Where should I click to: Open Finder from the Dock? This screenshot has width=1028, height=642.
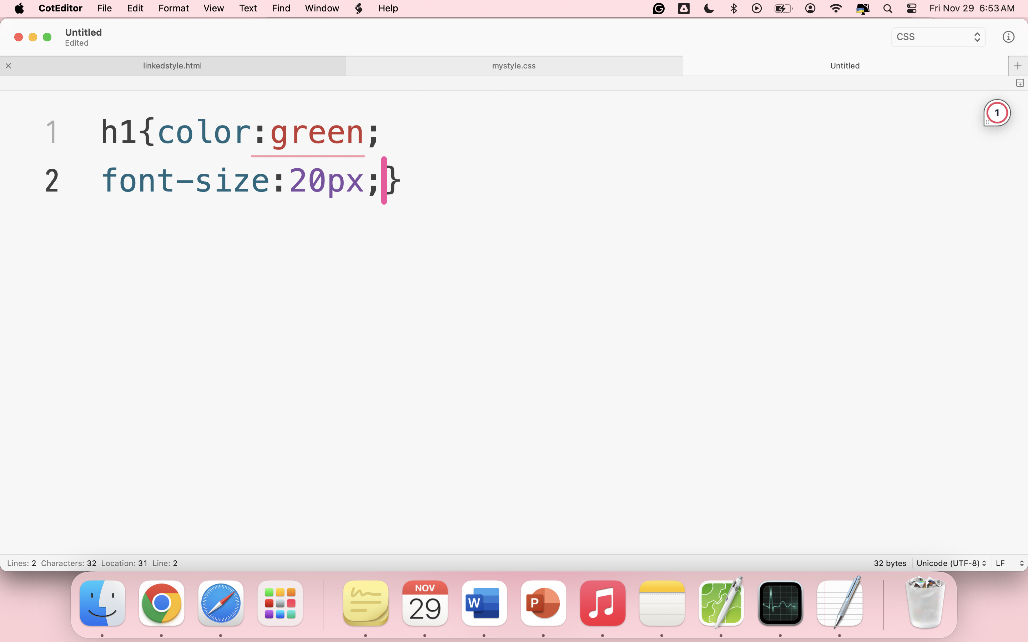point(102,603)
